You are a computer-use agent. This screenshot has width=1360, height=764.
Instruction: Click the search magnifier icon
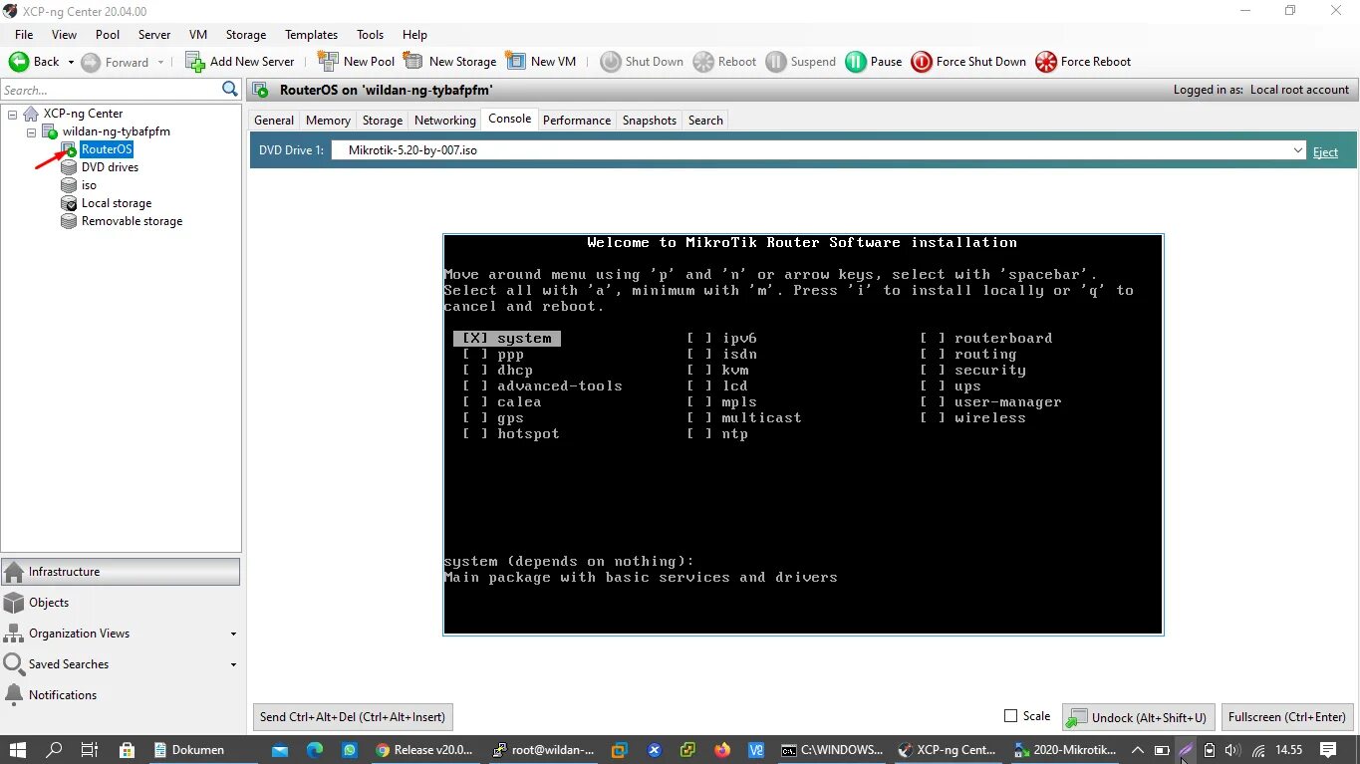pyautogui.click(x=230, y=90)
